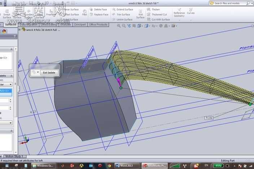Switch to the Direct Editing tab

tap(49, 25)
